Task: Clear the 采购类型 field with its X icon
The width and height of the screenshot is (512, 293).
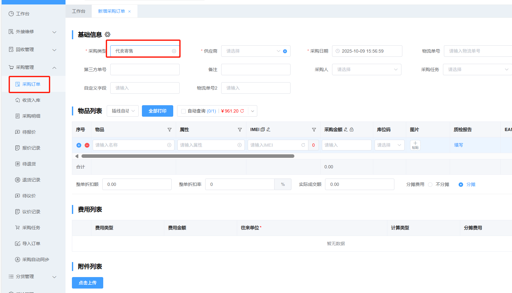Action: pos(174,51)
